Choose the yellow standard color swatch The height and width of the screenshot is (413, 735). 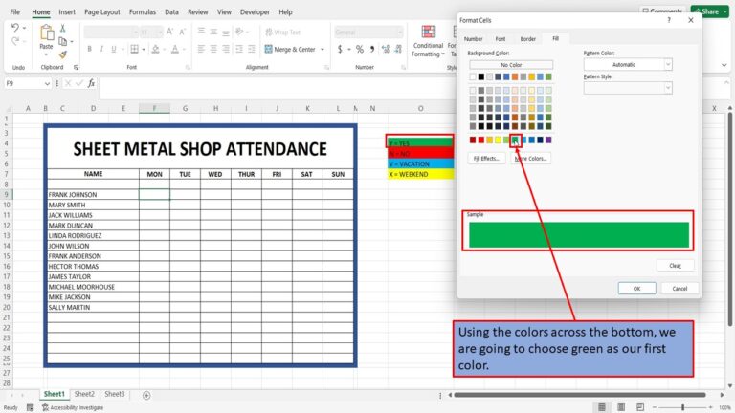coord(498,140)
